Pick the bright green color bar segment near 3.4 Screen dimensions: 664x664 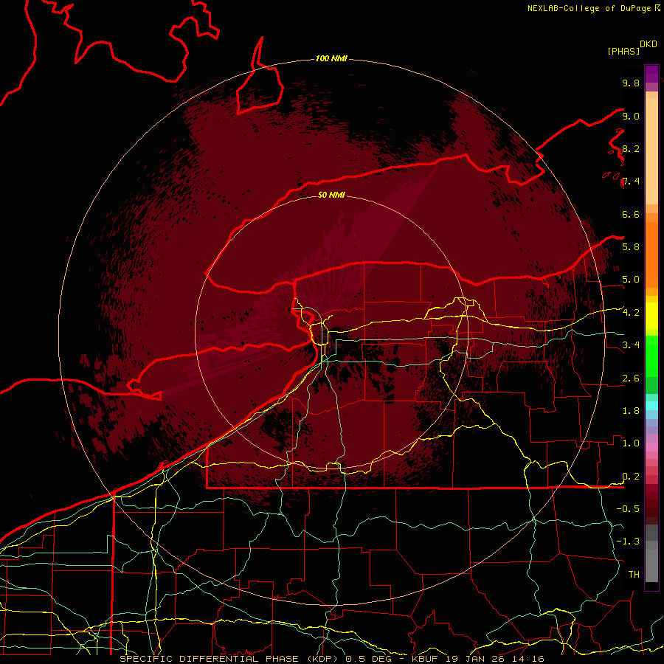click(651, 356)
